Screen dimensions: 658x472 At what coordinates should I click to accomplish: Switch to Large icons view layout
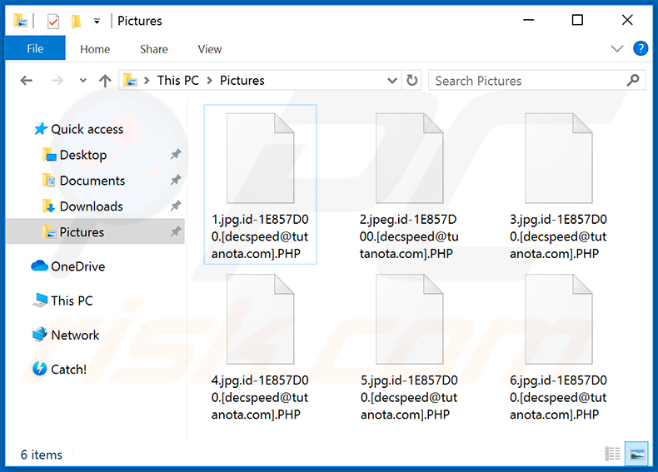(637, 454)
